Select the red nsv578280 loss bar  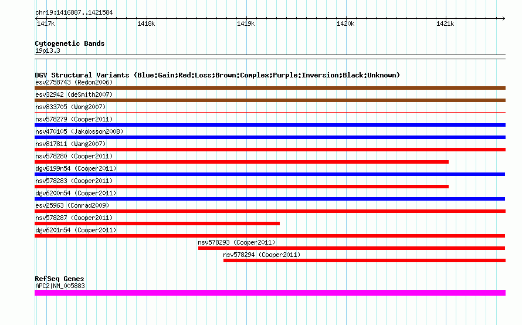point(242,162)
